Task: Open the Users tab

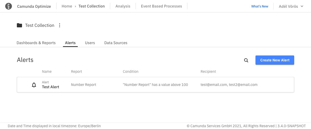Action: click(x=90, y=43)
